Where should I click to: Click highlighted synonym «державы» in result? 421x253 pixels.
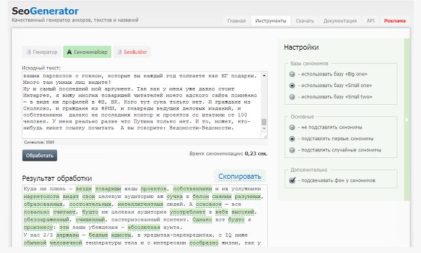click(x=67, y=235)
